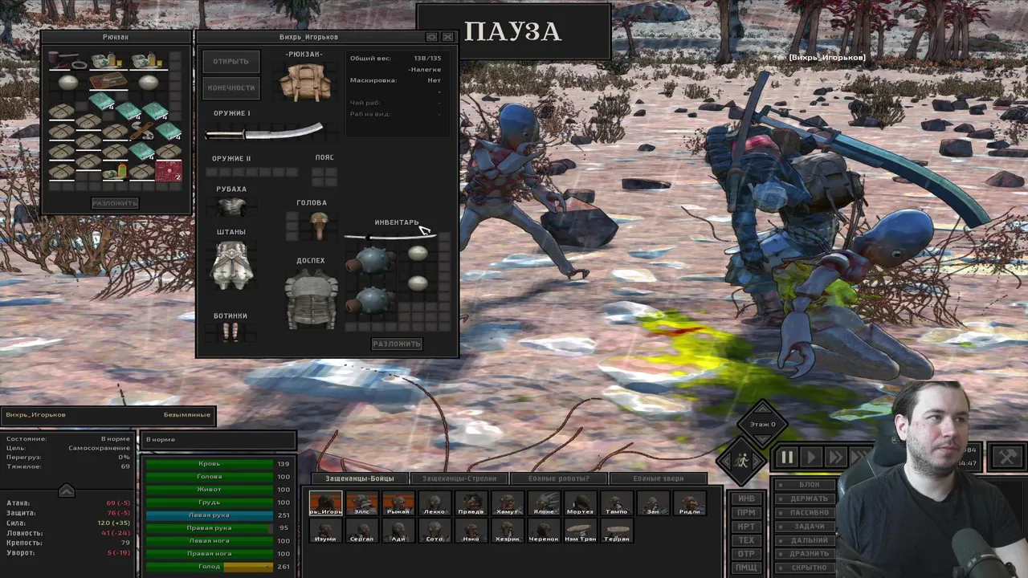Expand the character stats panel with the up chevron
This screenshot has height=578, width=1028.
coord(67,490)
